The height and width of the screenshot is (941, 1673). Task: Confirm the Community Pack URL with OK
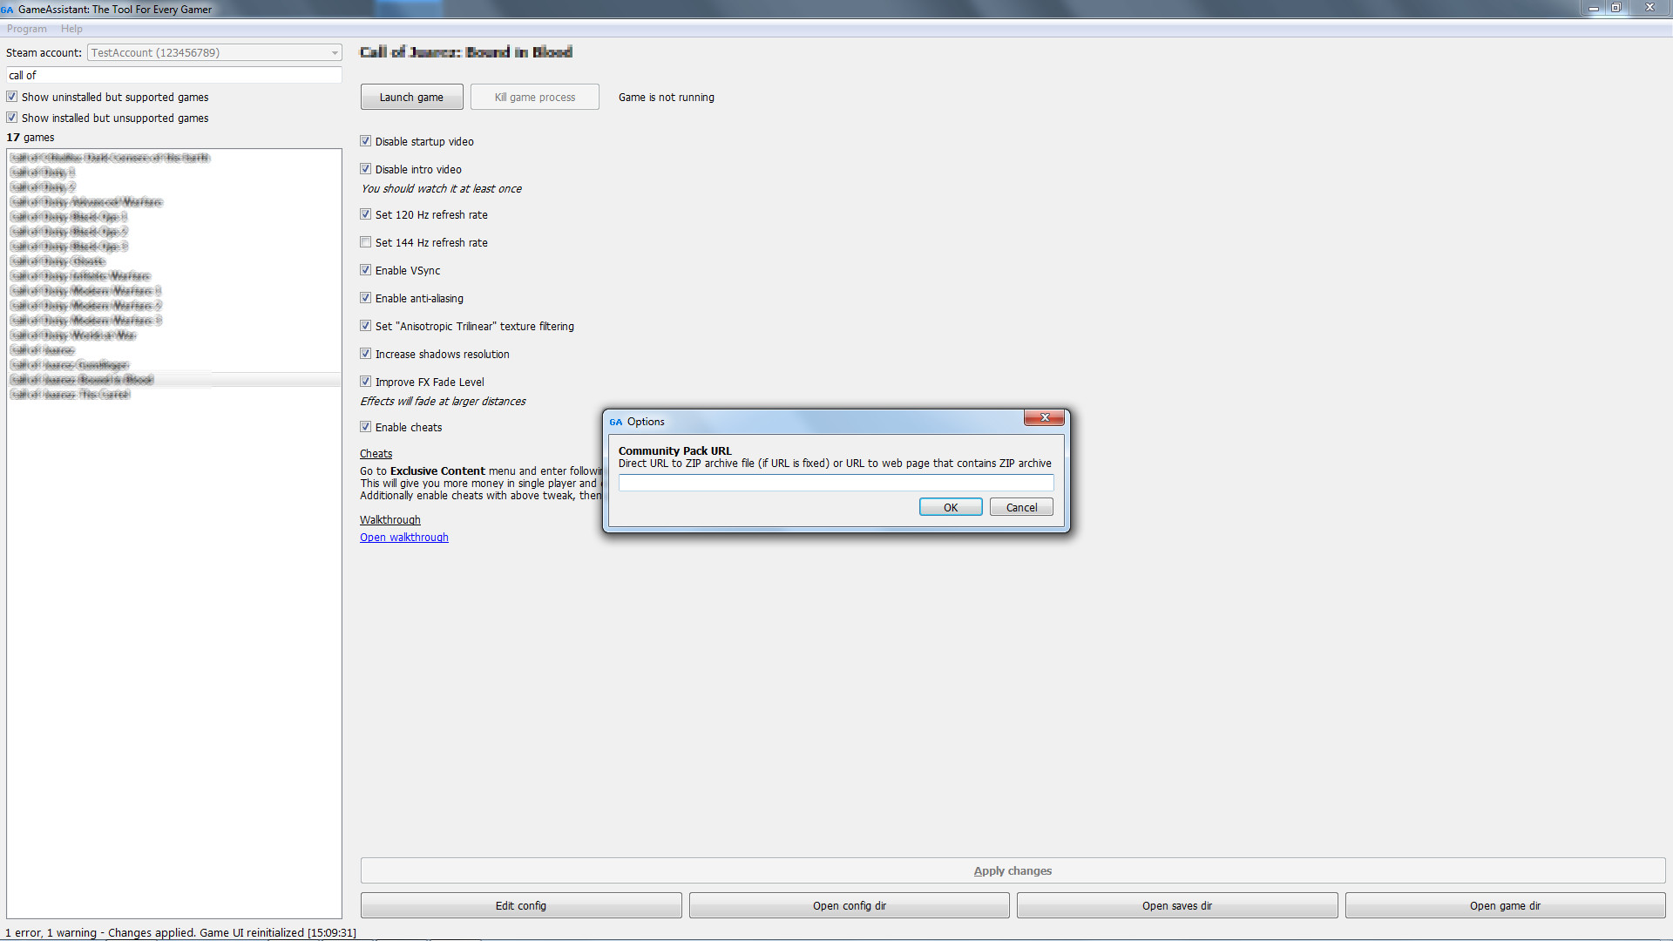[950, 506]
